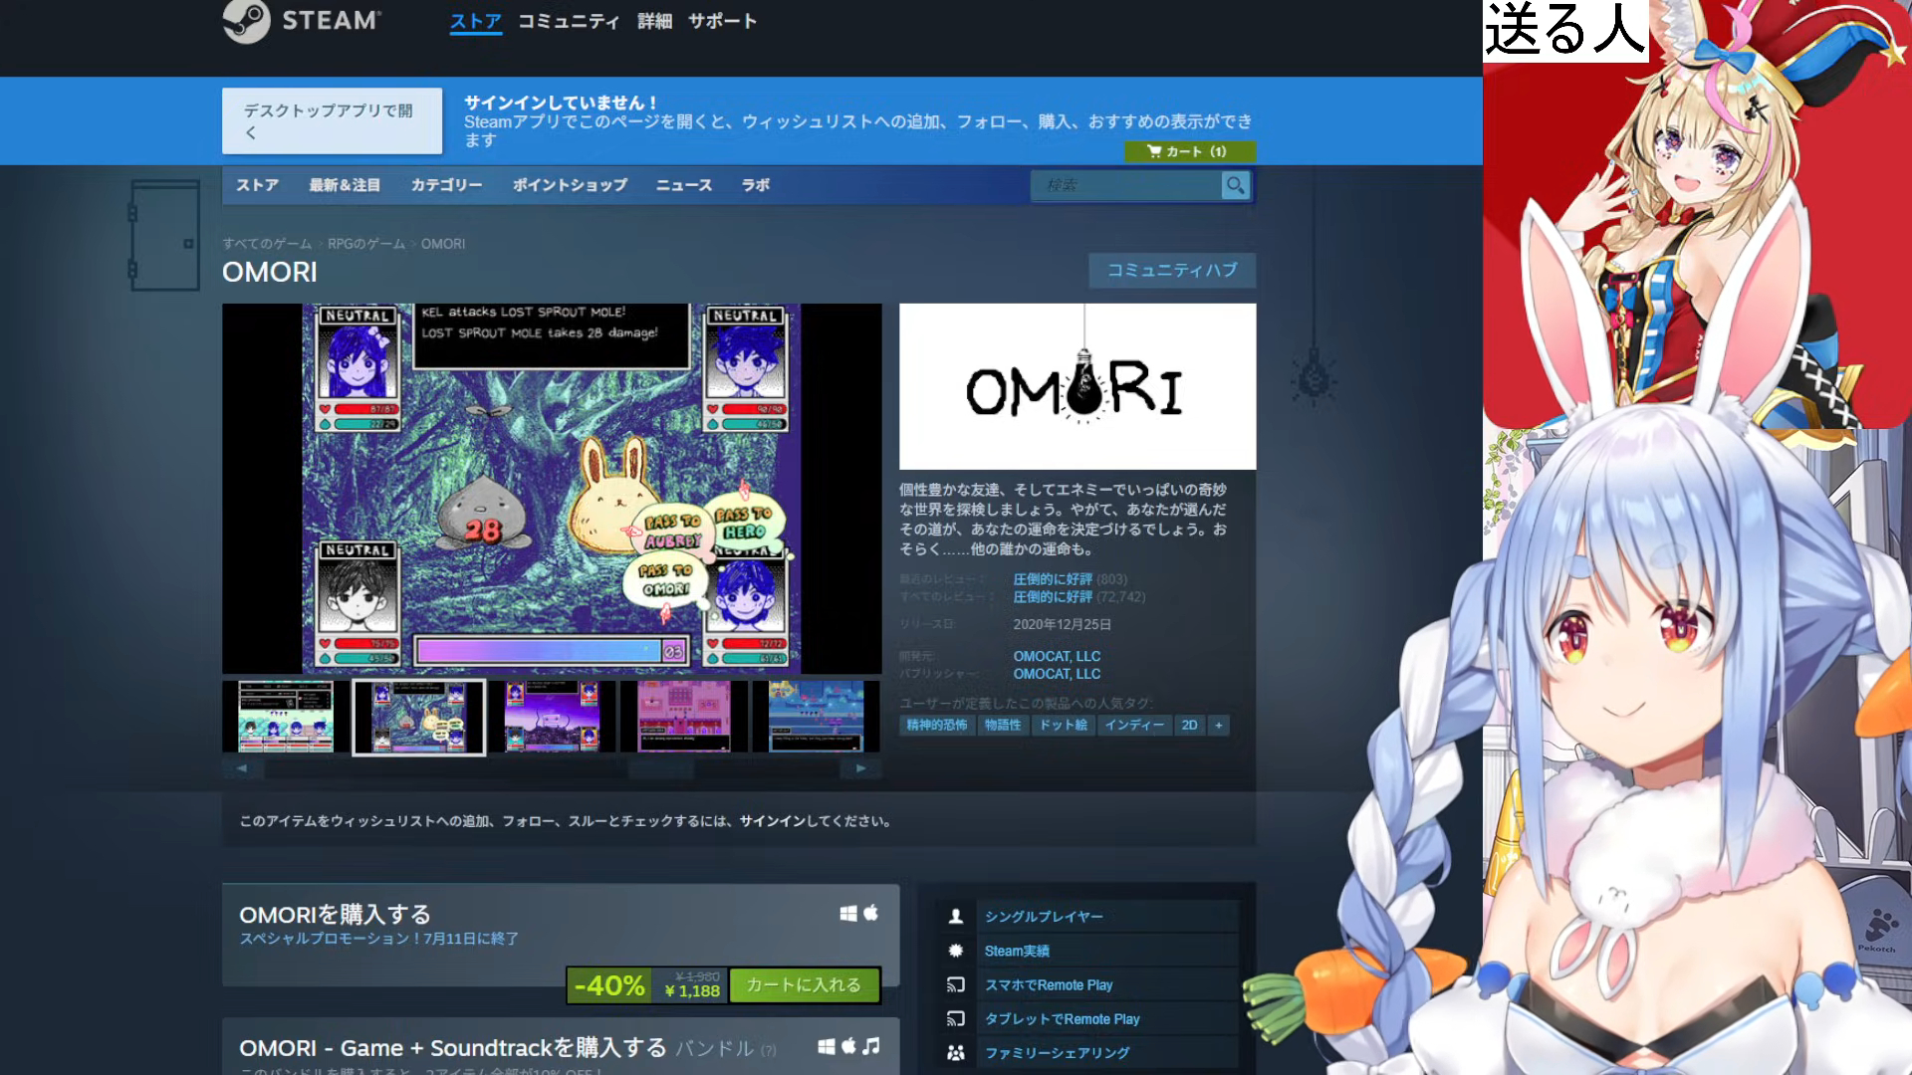1912x1075 pixels.
Task: Click the RPGのゲーム breadcrumb link
Action: click(366, 244)
